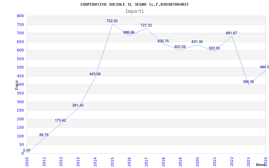Select the 173.42 data label
Screen dimensions: 269x168
(x=61, y=120)
